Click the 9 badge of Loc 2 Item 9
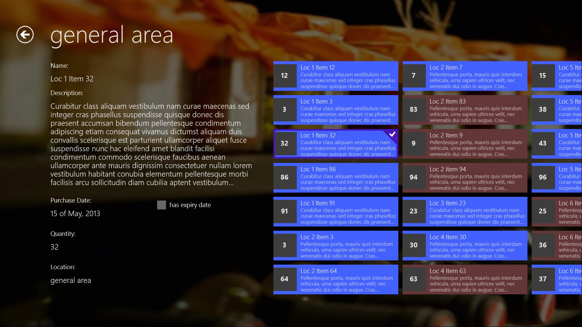The height and width of the screenshot is (327, 582). pos(413,144)
